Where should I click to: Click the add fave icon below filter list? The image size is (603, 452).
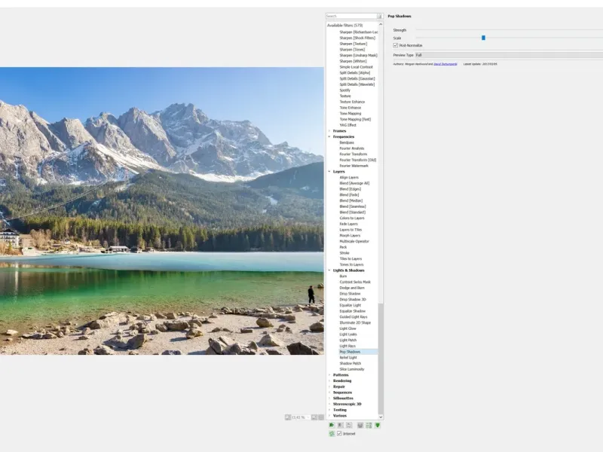click(x=332, y=425)
